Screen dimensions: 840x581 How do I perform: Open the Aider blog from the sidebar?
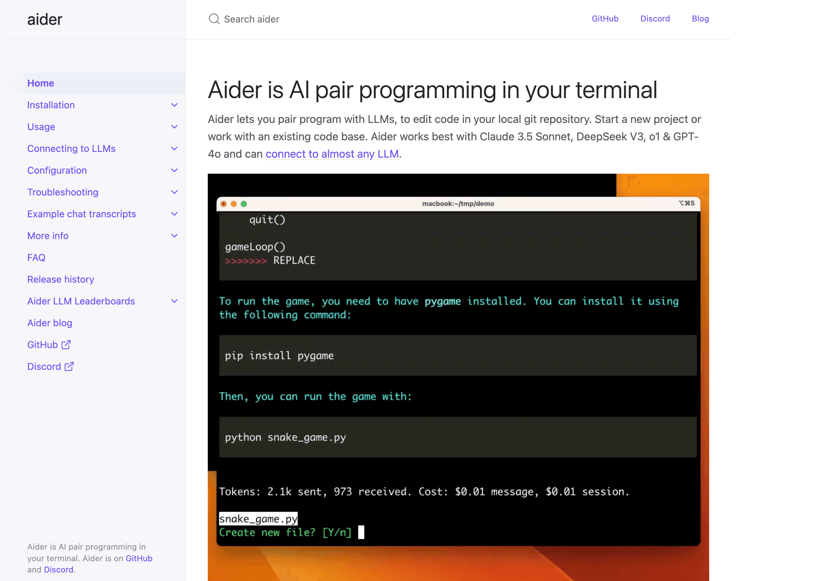(49, 323)
